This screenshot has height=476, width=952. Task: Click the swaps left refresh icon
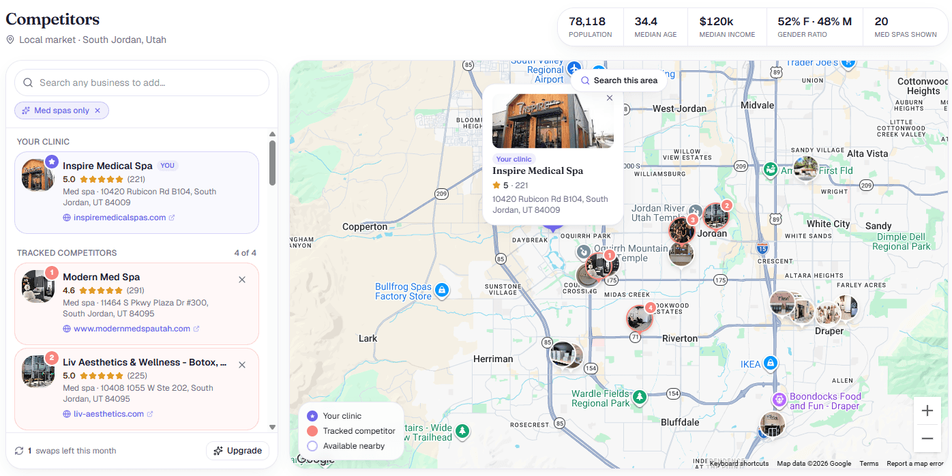click(x=19, y=451)
